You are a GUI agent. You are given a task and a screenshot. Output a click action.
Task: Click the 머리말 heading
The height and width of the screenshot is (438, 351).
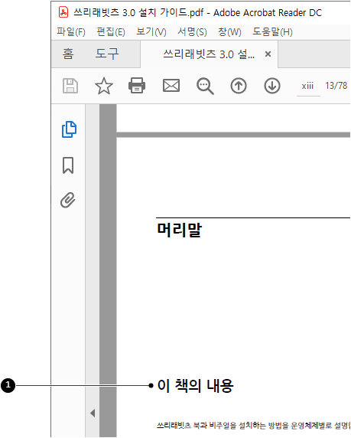(x=180, y=230)
